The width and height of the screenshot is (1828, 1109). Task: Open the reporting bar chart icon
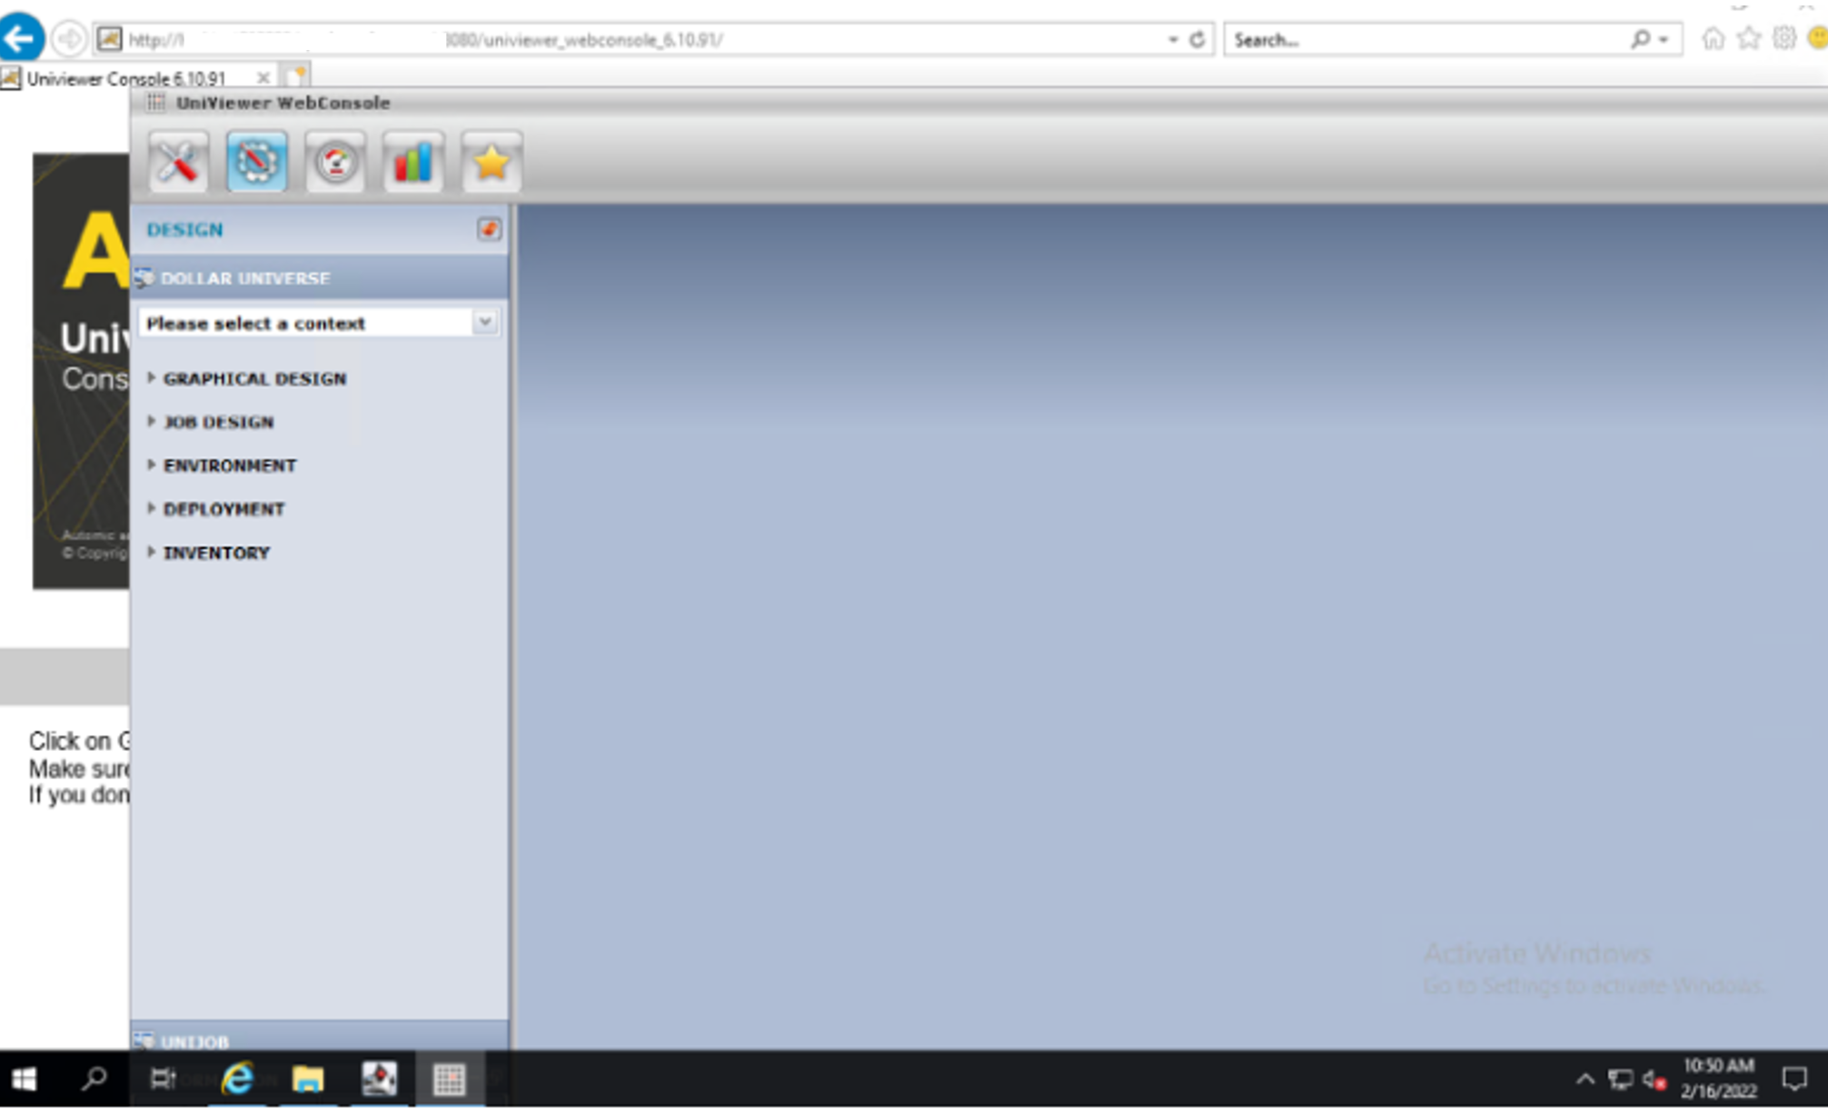coord(413,164)
